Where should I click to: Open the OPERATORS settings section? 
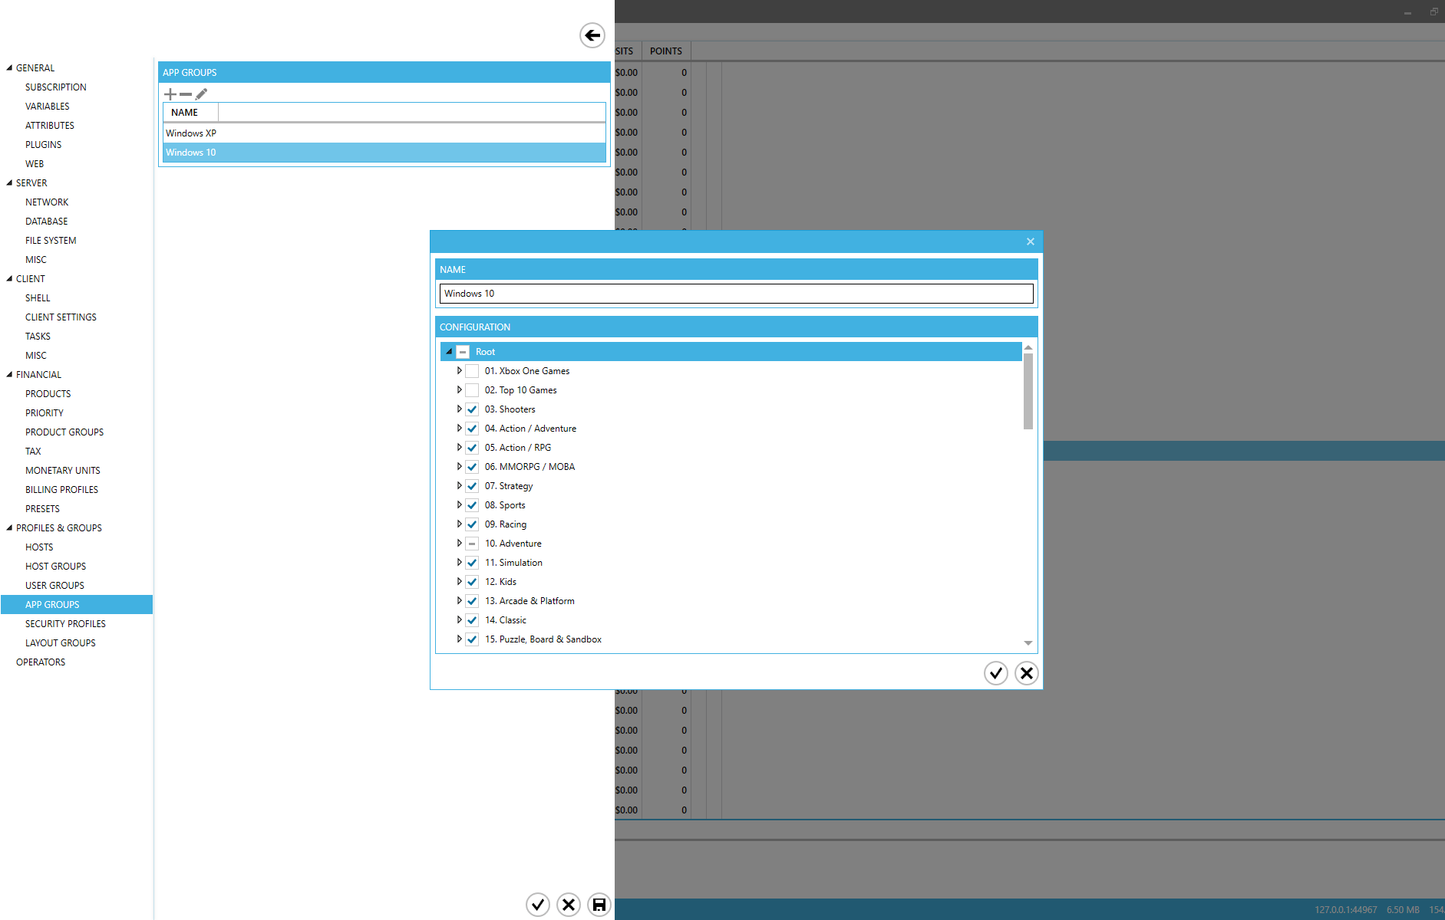(41, 662)
